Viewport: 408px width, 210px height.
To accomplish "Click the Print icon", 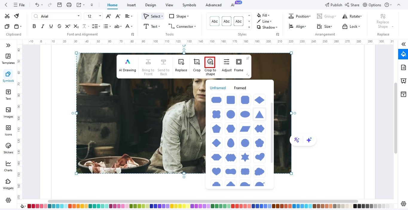I will click(69, 5).
